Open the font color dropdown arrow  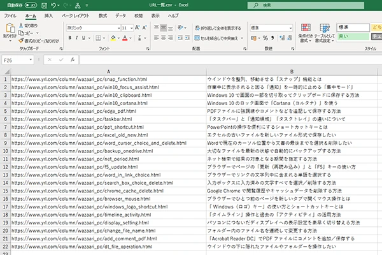pyautogui.click(x=131, y=38)
